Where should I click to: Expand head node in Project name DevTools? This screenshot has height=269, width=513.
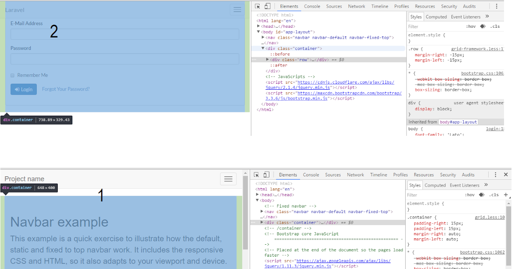pos(257,195)
